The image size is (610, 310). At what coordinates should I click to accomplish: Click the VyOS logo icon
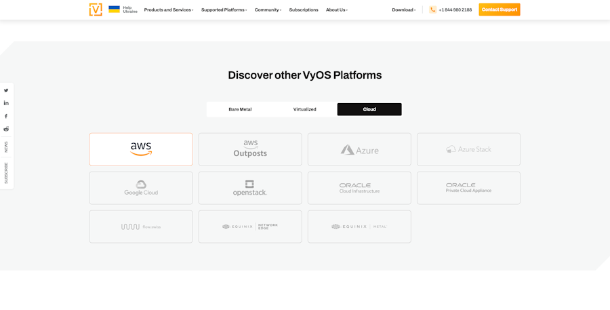click(96, 9)
